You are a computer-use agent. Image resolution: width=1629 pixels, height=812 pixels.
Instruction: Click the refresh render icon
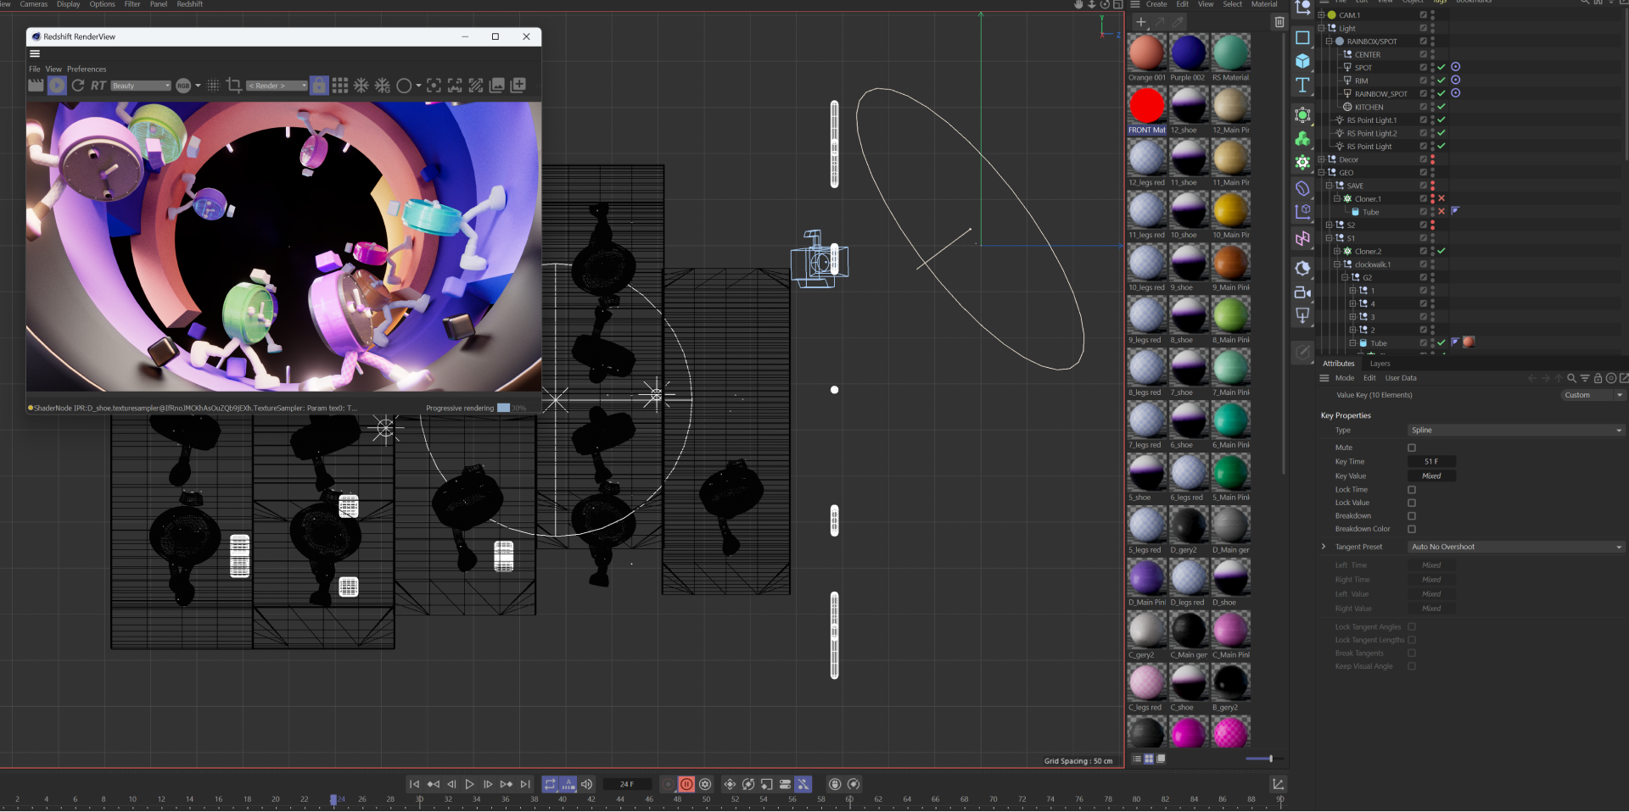pyautogui.click(x=78, y=86)
